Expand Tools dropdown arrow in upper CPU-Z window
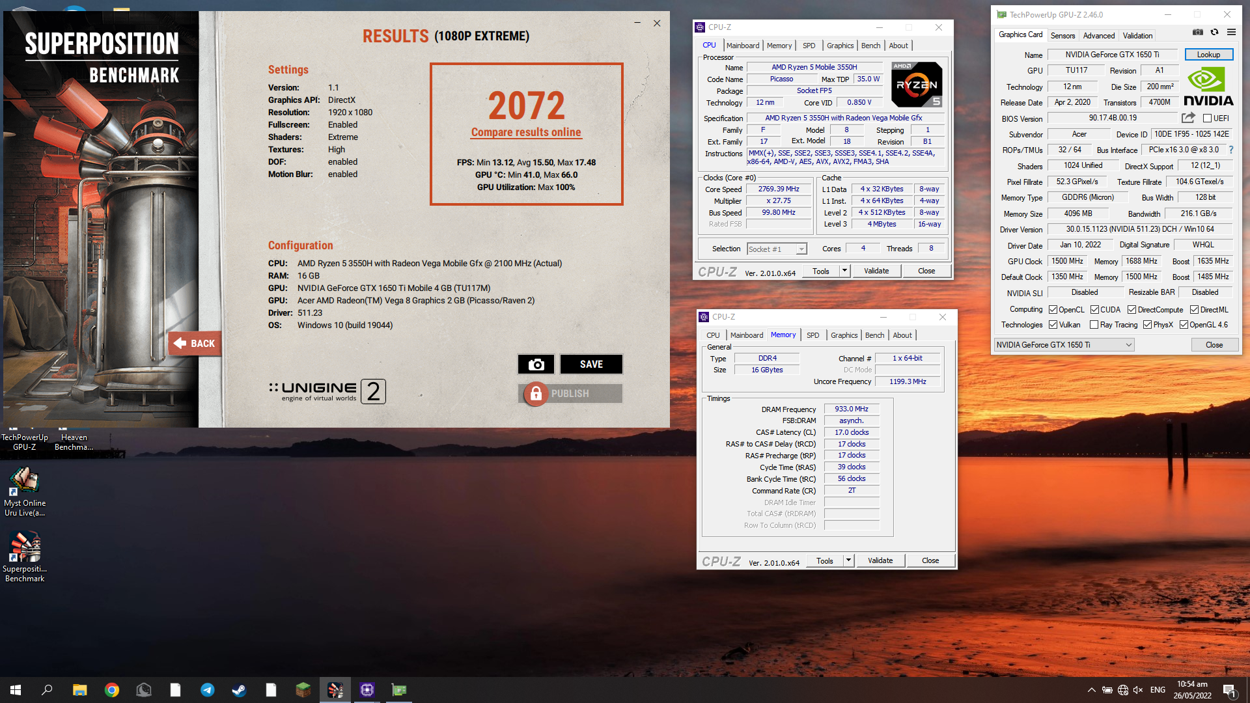Image resolution: width=1250 pixels, height=703 pixels. pos(844,271)
